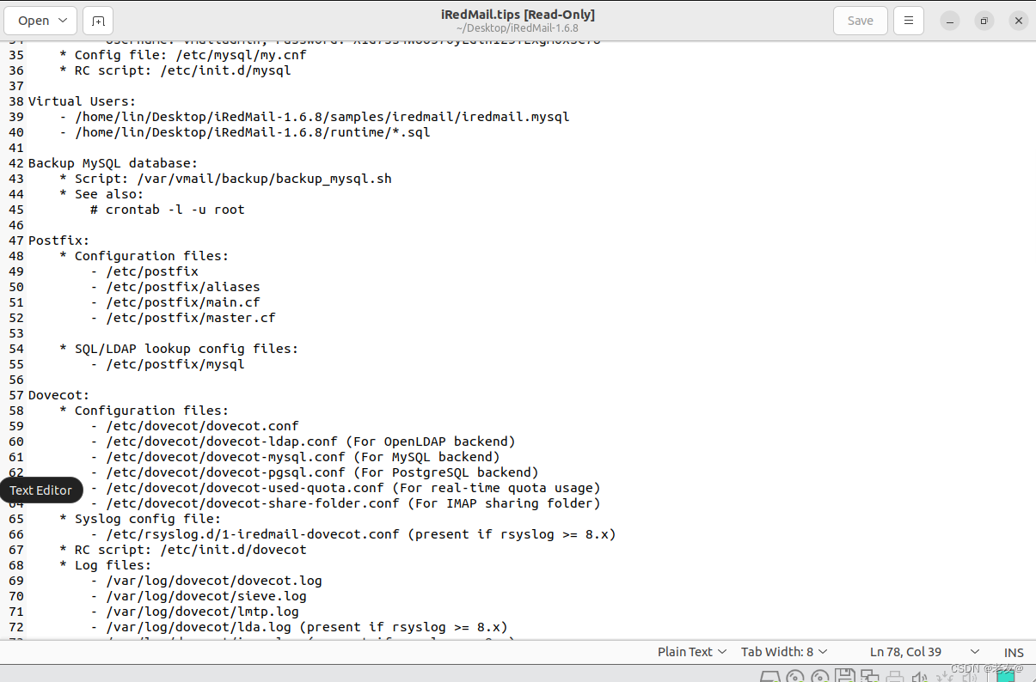Click the 1-iredmail-dovecot.conf rsyslog line
Image resolution: width=1036 pixels, height=682 pixels.
[x=352, y=534]
